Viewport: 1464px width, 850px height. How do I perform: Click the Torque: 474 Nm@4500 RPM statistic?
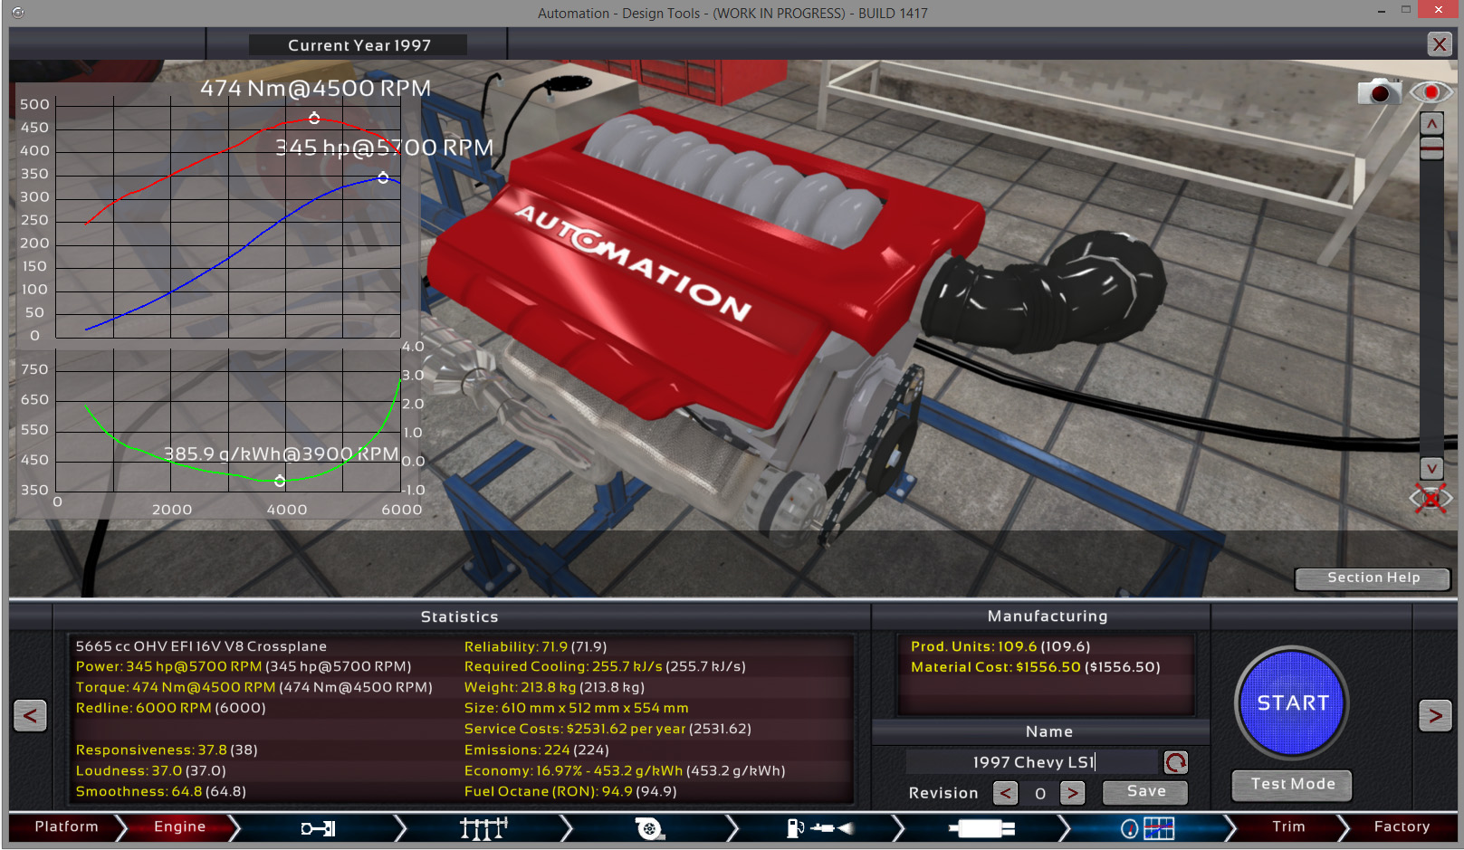pyautogui.click(x=254, y=688)
